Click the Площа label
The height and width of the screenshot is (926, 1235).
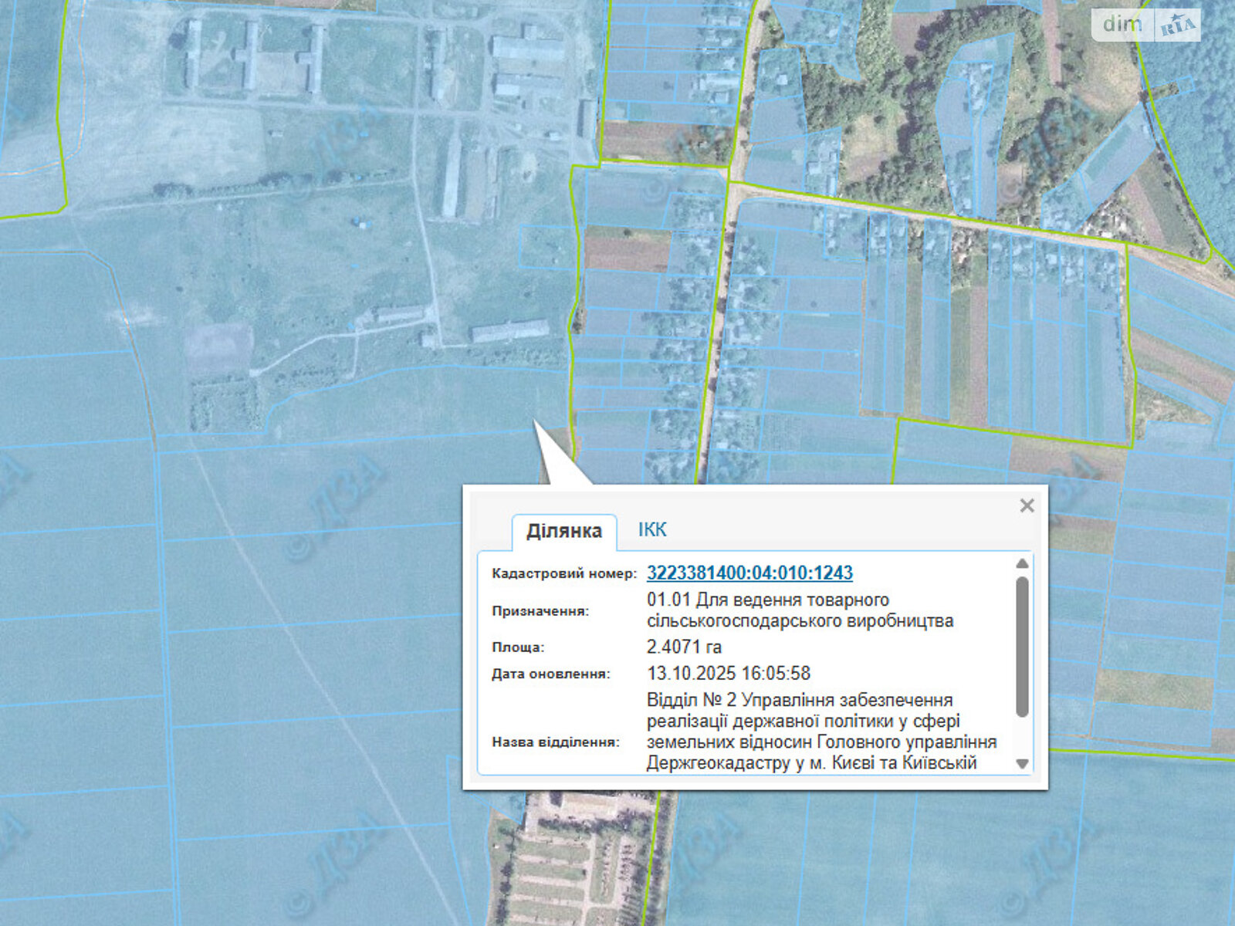tap(517, 647)
